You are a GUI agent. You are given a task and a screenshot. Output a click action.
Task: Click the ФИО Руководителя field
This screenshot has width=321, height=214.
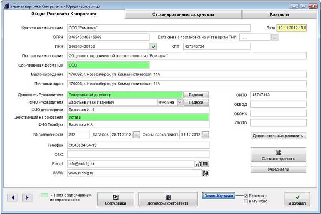(112, 102)
